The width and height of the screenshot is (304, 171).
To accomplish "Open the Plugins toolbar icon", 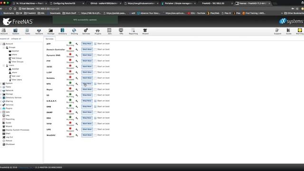I will [x=98, y=31].
